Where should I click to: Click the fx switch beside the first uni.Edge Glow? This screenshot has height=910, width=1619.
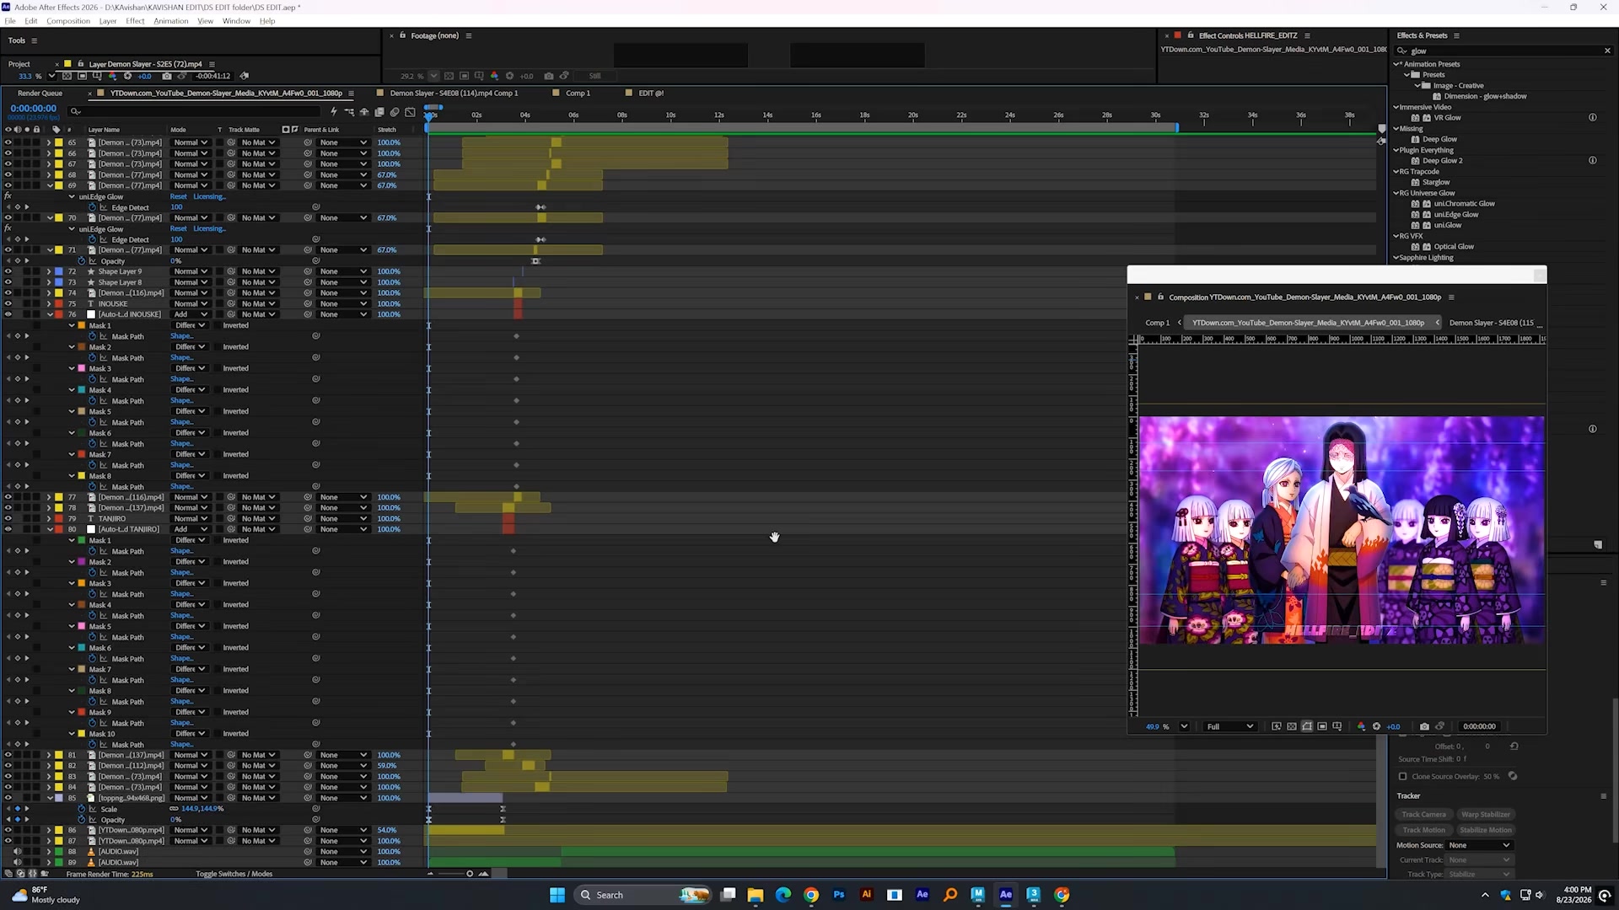point(8,196)
